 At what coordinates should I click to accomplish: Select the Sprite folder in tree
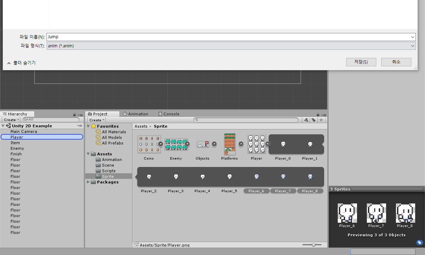(x=109, y=176)
